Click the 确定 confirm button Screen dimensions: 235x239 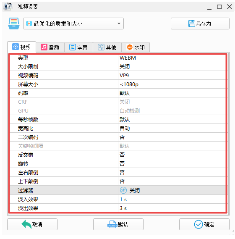(204, 224)
